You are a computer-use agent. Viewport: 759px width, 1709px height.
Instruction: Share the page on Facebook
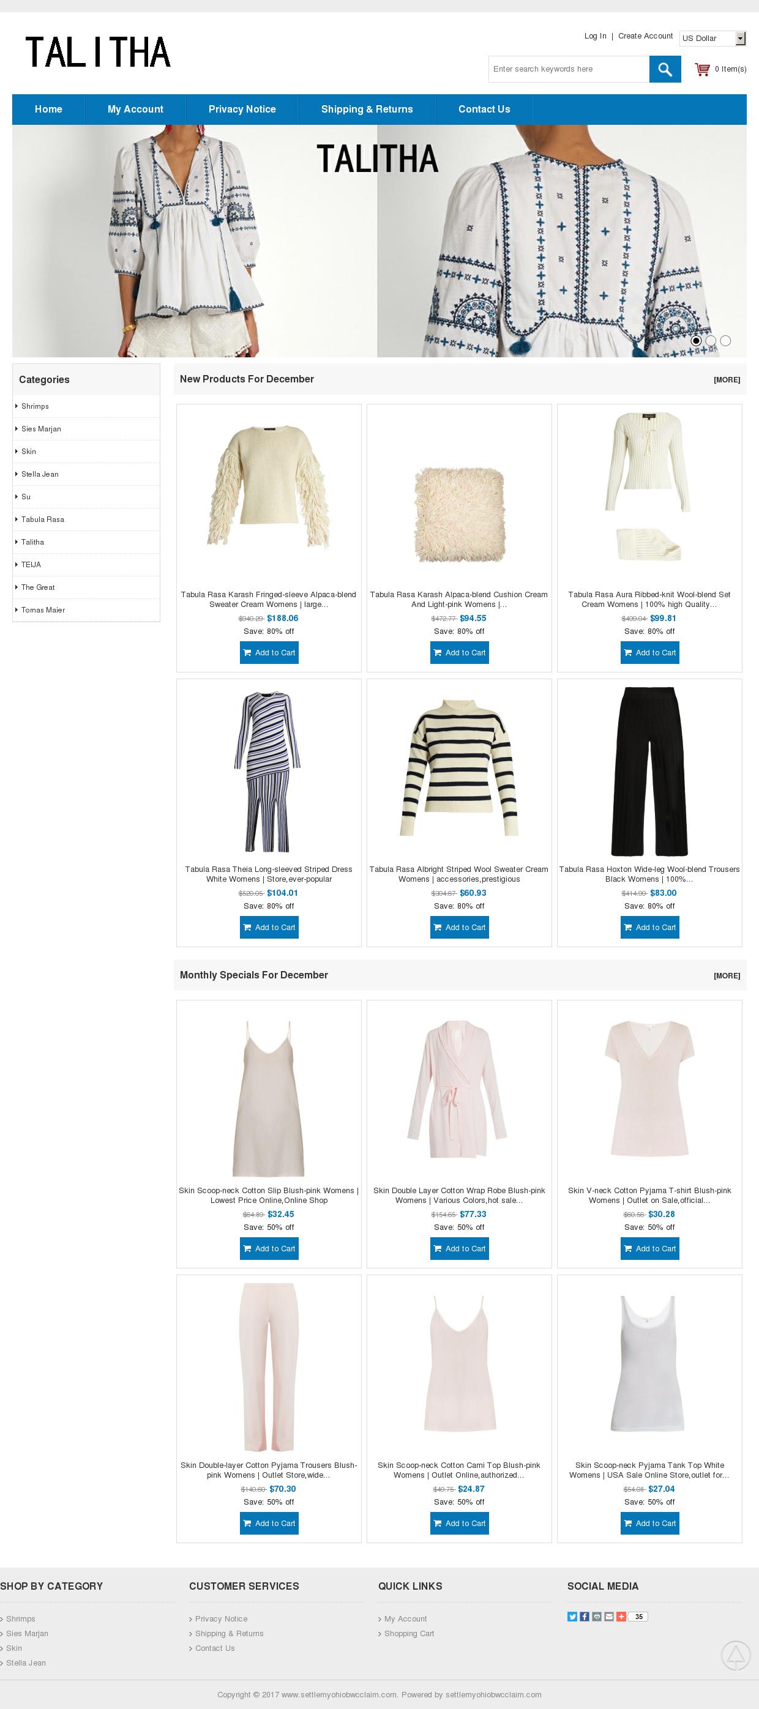coord(585,1617)
